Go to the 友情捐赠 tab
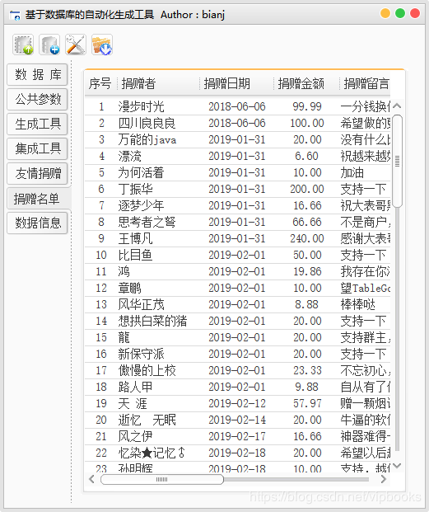Screen dimensions: 429x512 [x=37, y=173]
